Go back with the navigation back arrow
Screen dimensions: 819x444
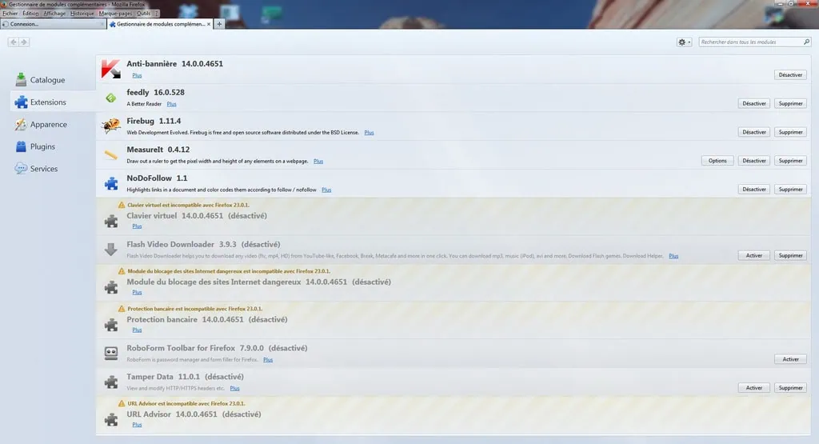click(14, 42)
